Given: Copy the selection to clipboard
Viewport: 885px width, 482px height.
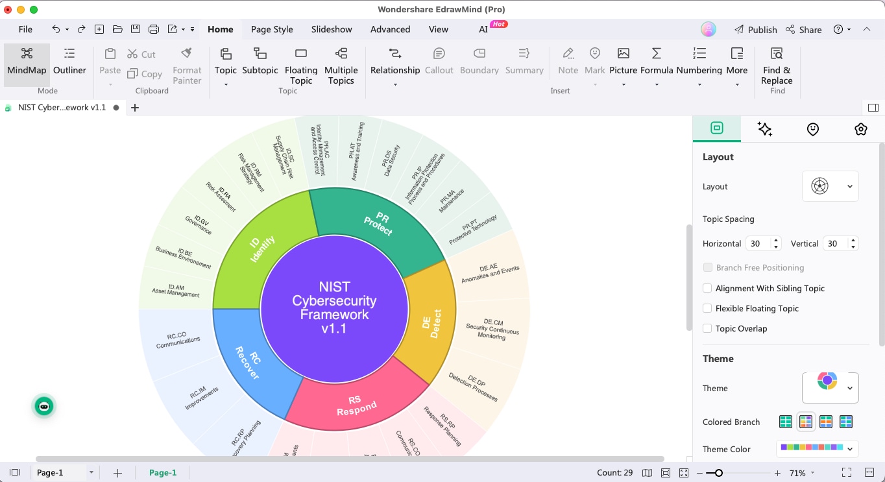Looking at the screenshot, I should (x=145, y=74).
